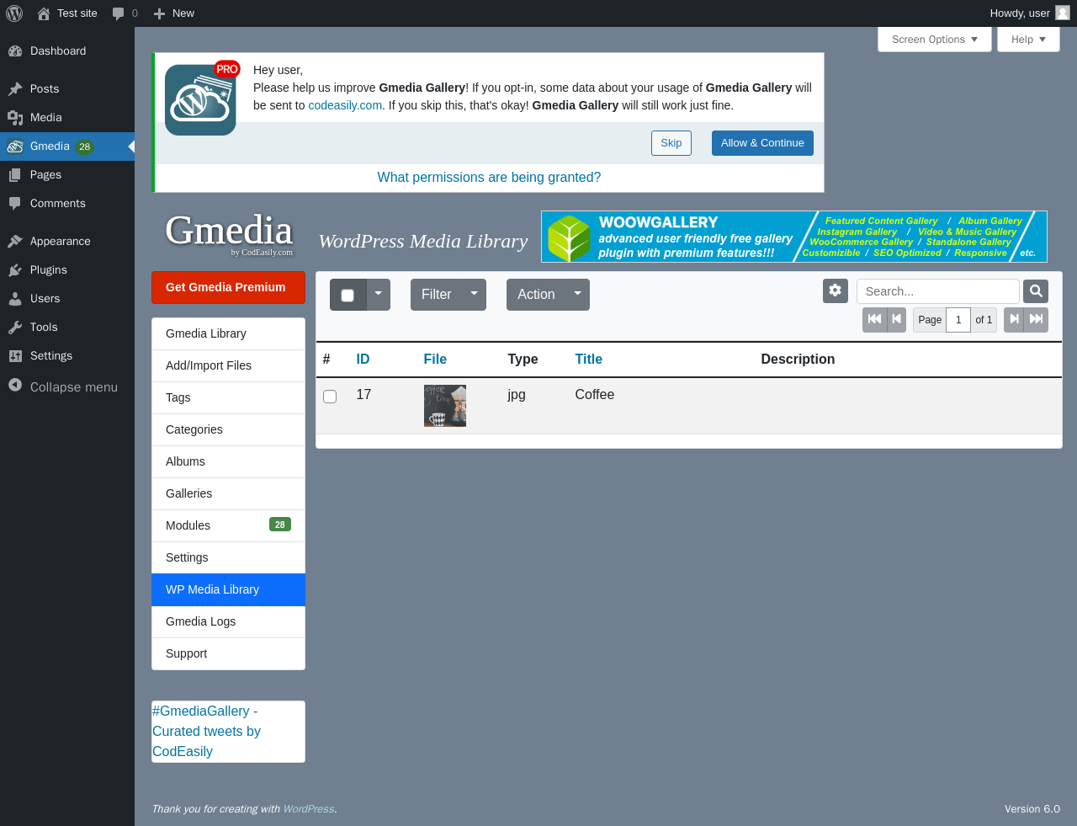
Task: Open the Galleries menu item
Action: 228,494
